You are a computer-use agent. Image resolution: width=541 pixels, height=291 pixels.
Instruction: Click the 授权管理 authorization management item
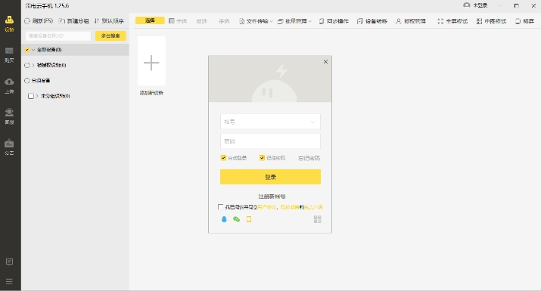coord(411,21)
